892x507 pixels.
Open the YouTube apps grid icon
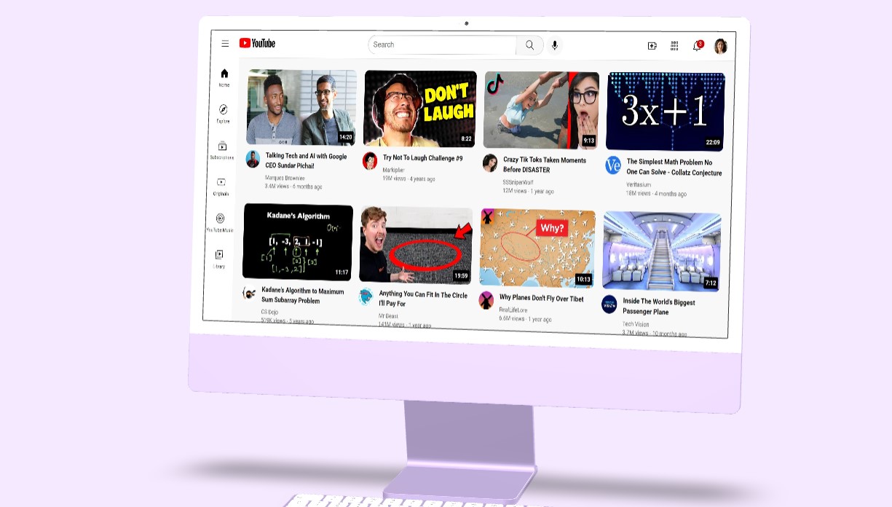674,45
